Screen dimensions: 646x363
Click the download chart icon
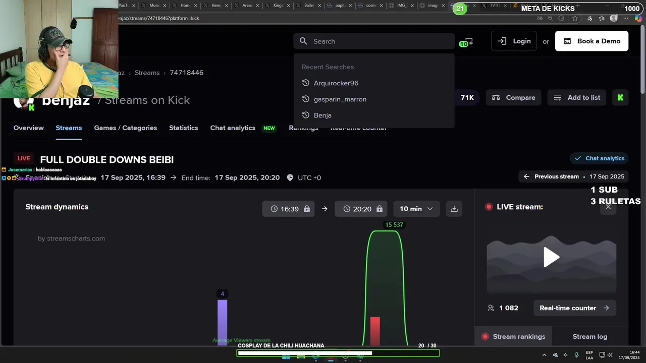point(454,209)
